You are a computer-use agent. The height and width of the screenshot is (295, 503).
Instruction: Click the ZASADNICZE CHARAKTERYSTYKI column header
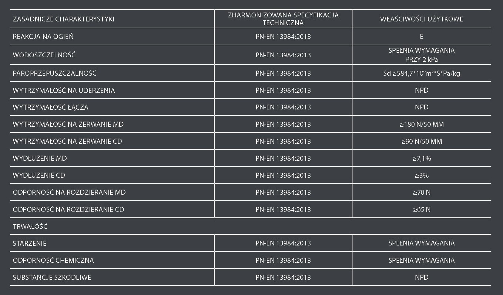pos(63,19)
